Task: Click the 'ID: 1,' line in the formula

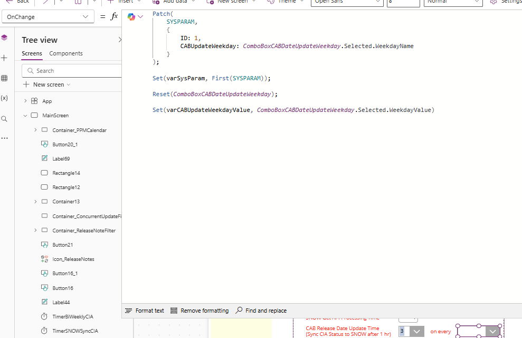Action: (191, 38)
